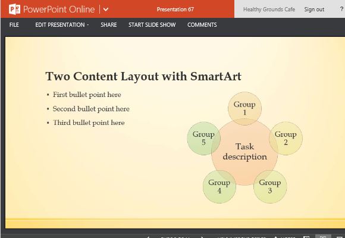Select the Group 2 SmartArt circle

(x=286, y=138)
